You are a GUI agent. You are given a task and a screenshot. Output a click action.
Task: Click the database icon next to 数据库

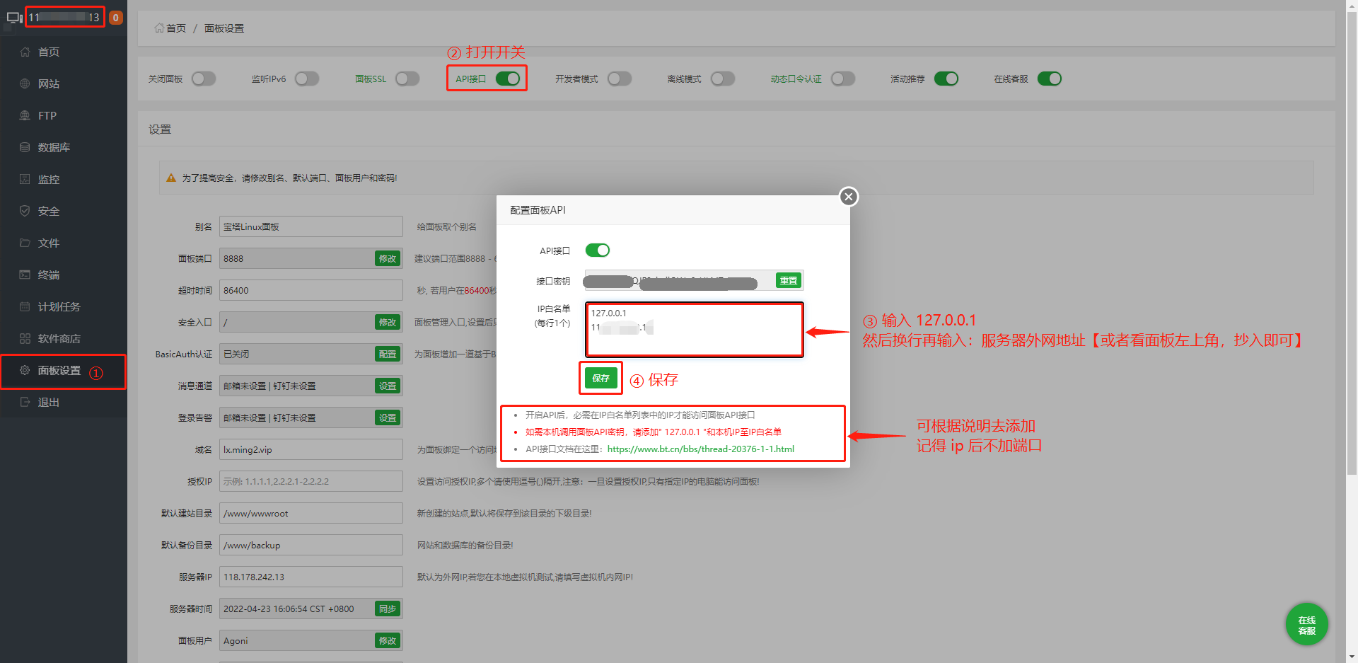click(25, 147)
